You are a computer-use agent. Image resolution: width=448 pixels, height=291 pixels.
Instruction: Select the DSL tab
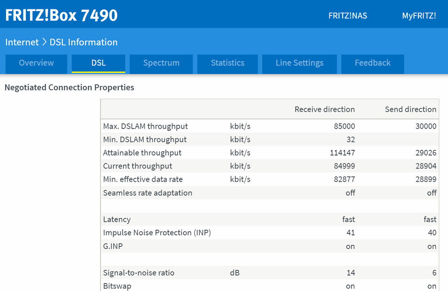[98, 63]
